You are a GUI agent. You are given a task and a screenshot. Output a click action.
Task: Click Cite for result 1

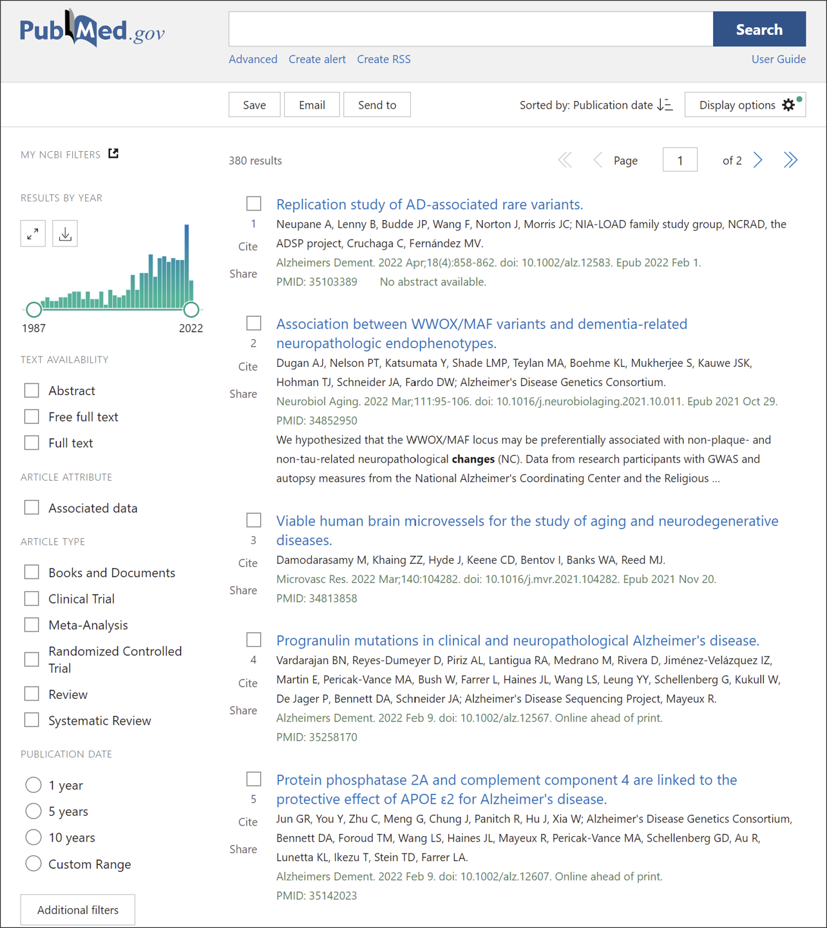coord(248,246)
